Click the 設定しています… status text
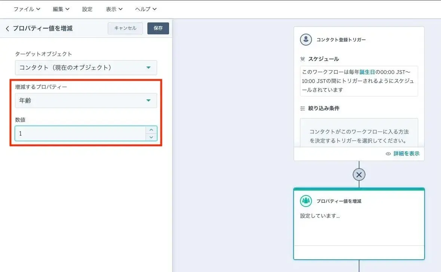Screen dimensions: 441x272 coord(320,216)
